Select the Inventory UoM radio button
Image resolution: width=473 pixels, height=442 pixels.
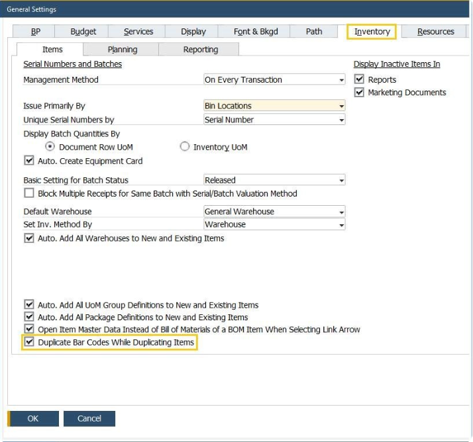point(185,147)
